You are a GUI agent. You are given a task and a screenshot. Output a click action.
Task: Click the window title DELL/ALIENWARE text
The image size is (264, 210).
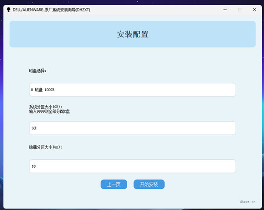click(51, 10)
